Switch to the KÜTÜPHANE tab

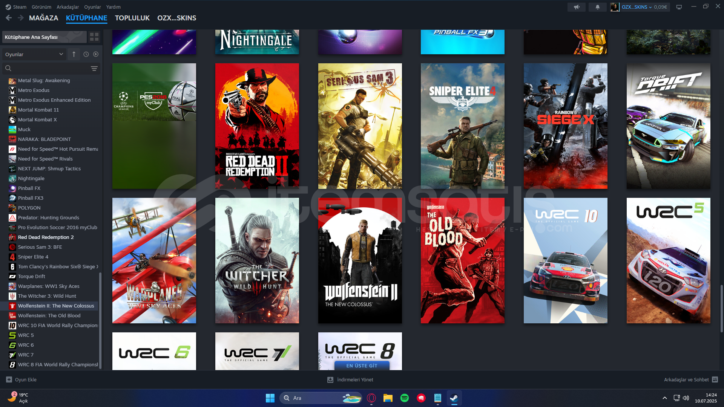pyautogui.click(x=87, y=18)
